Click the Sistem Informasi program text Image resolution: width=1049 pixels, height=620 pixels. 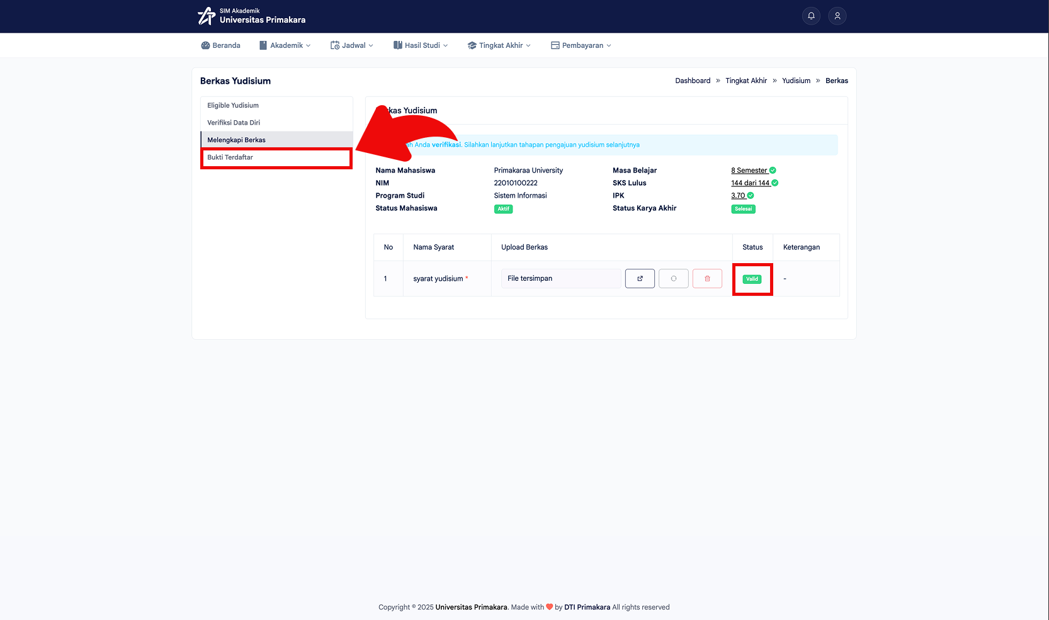(520, 196)
